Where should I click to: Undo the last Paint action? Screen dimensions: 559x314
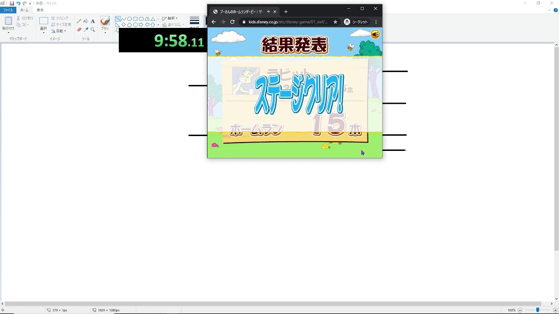(18, 3)
